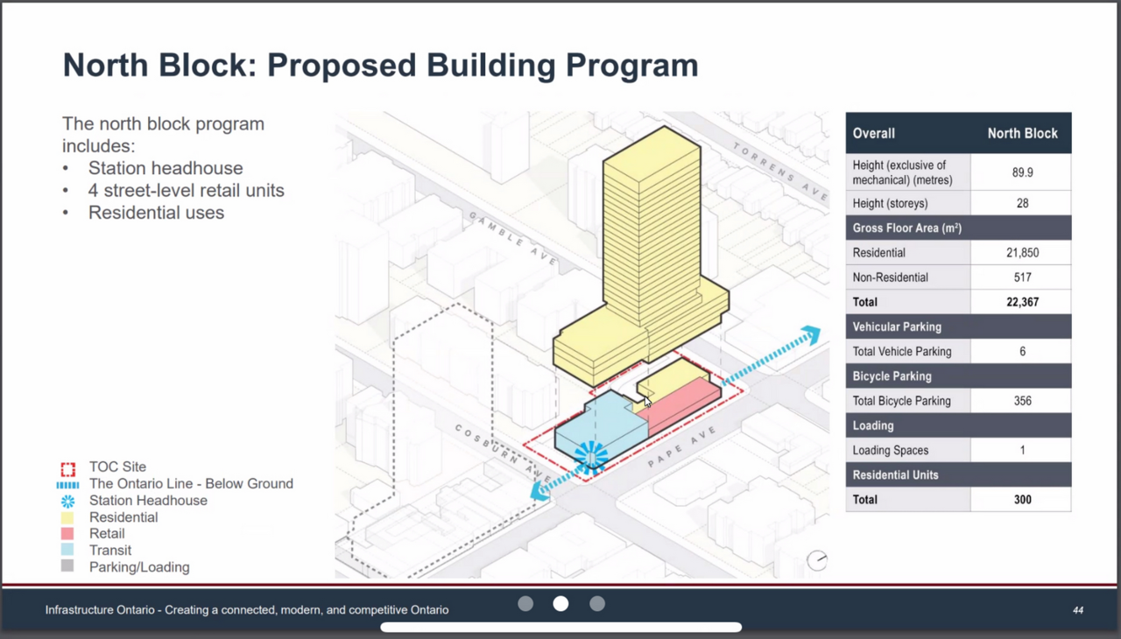Click the Ontario Line blue dashed legend icon
This screenshot has height=639, width=1121.
pyautogui.click(x=67, y=484)
